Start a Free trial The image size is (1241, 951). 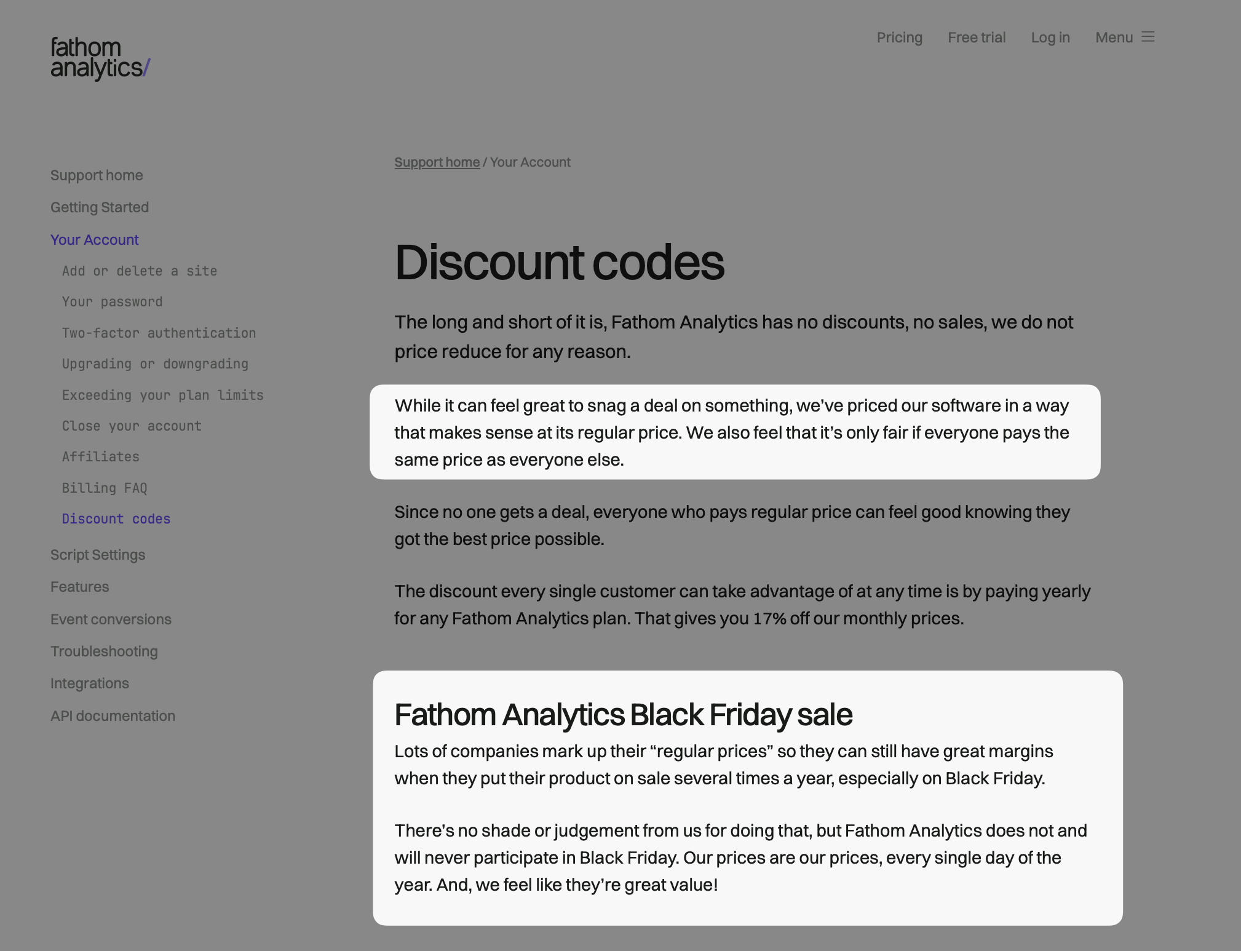coord(977,38)
